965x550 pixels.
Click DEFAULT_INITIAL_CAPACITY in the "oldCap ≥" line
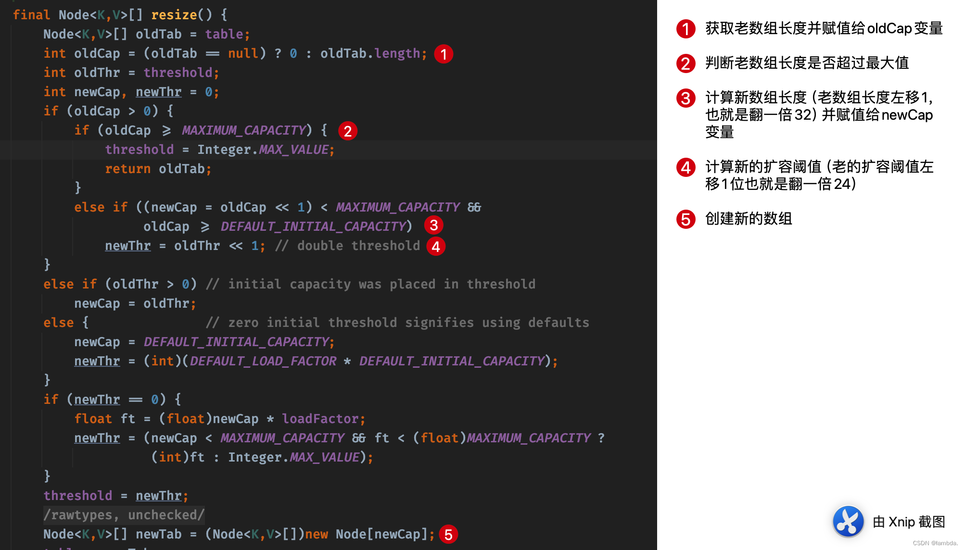click(x=313, y=226)
